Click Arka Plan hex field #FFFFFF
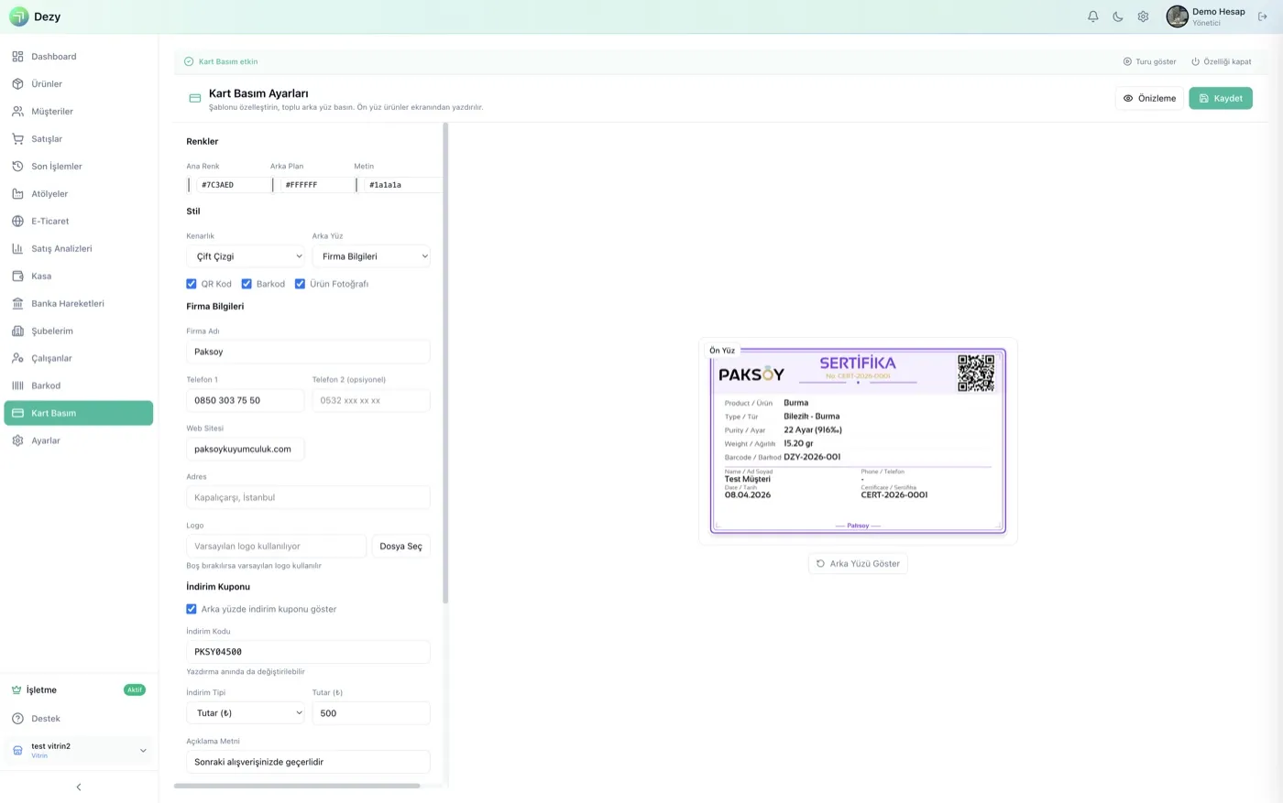This screenshot has width=1283, height=803. click(x=316, y=185)
